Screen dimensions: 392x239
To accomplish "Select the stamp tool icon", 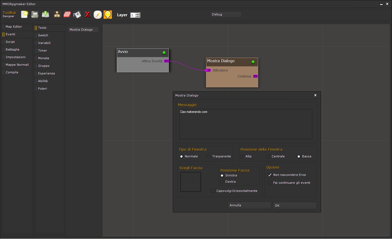I will tap(57, 14).
